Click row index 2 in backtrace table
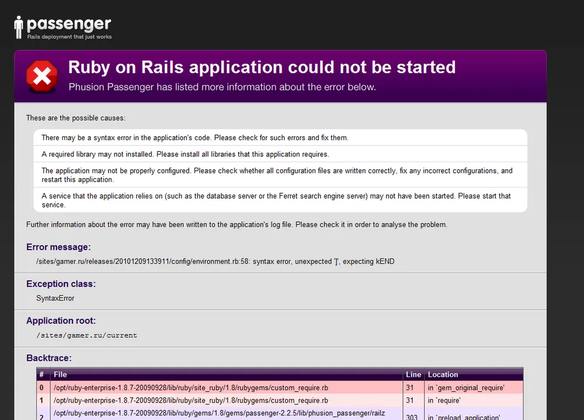Screen dimensions: 584x420 [x=41, y=417]
